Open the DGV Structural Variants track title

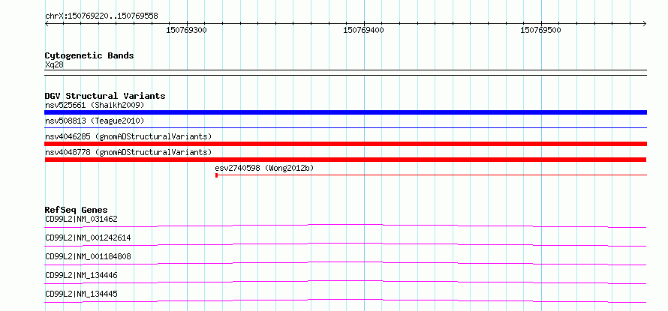[x=105, y=96]
